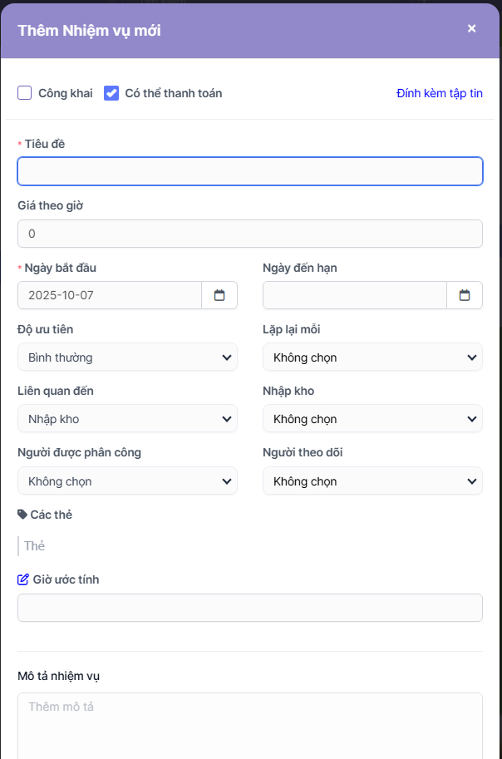This screenshot has width=502, height=759.
Task: Focus the Tiêu đề text field
Action: (249, 171)
